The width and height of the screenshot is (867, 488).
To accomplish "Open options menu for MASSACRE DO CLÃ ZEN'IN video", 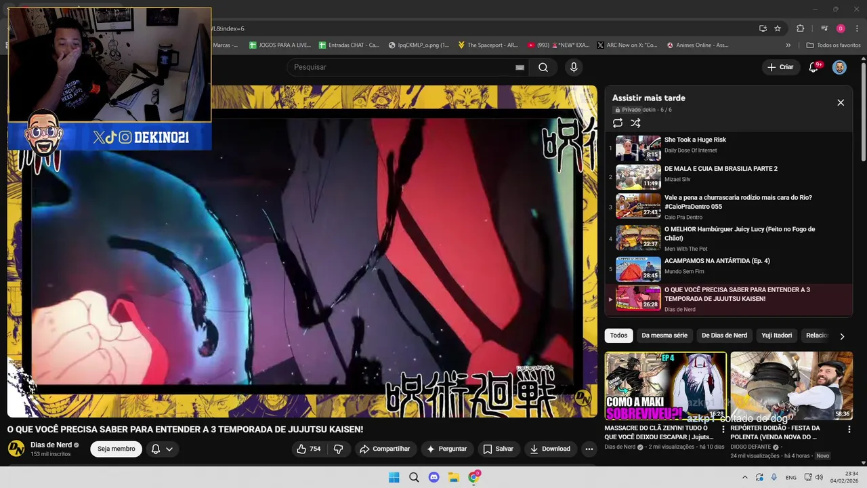I will click(723, 429).
